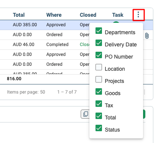156x143 pixels.
Task: Uncheck the Goods column checkbox
Action: (99, 91)
